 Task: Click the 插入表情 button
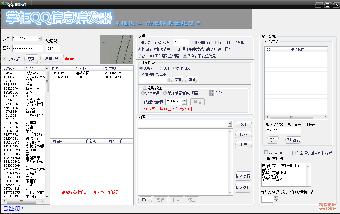click(243, 176)
